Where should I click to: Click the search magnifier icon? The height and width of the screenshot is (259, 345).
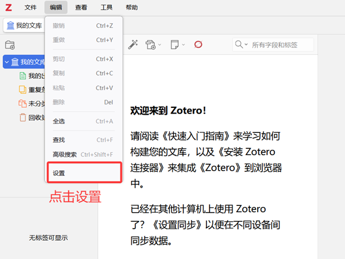tap(239, 44)
